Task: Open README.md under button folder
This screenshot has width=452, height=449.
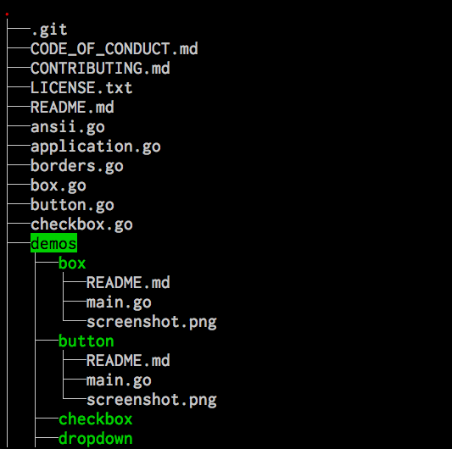Action: (128, 361)
